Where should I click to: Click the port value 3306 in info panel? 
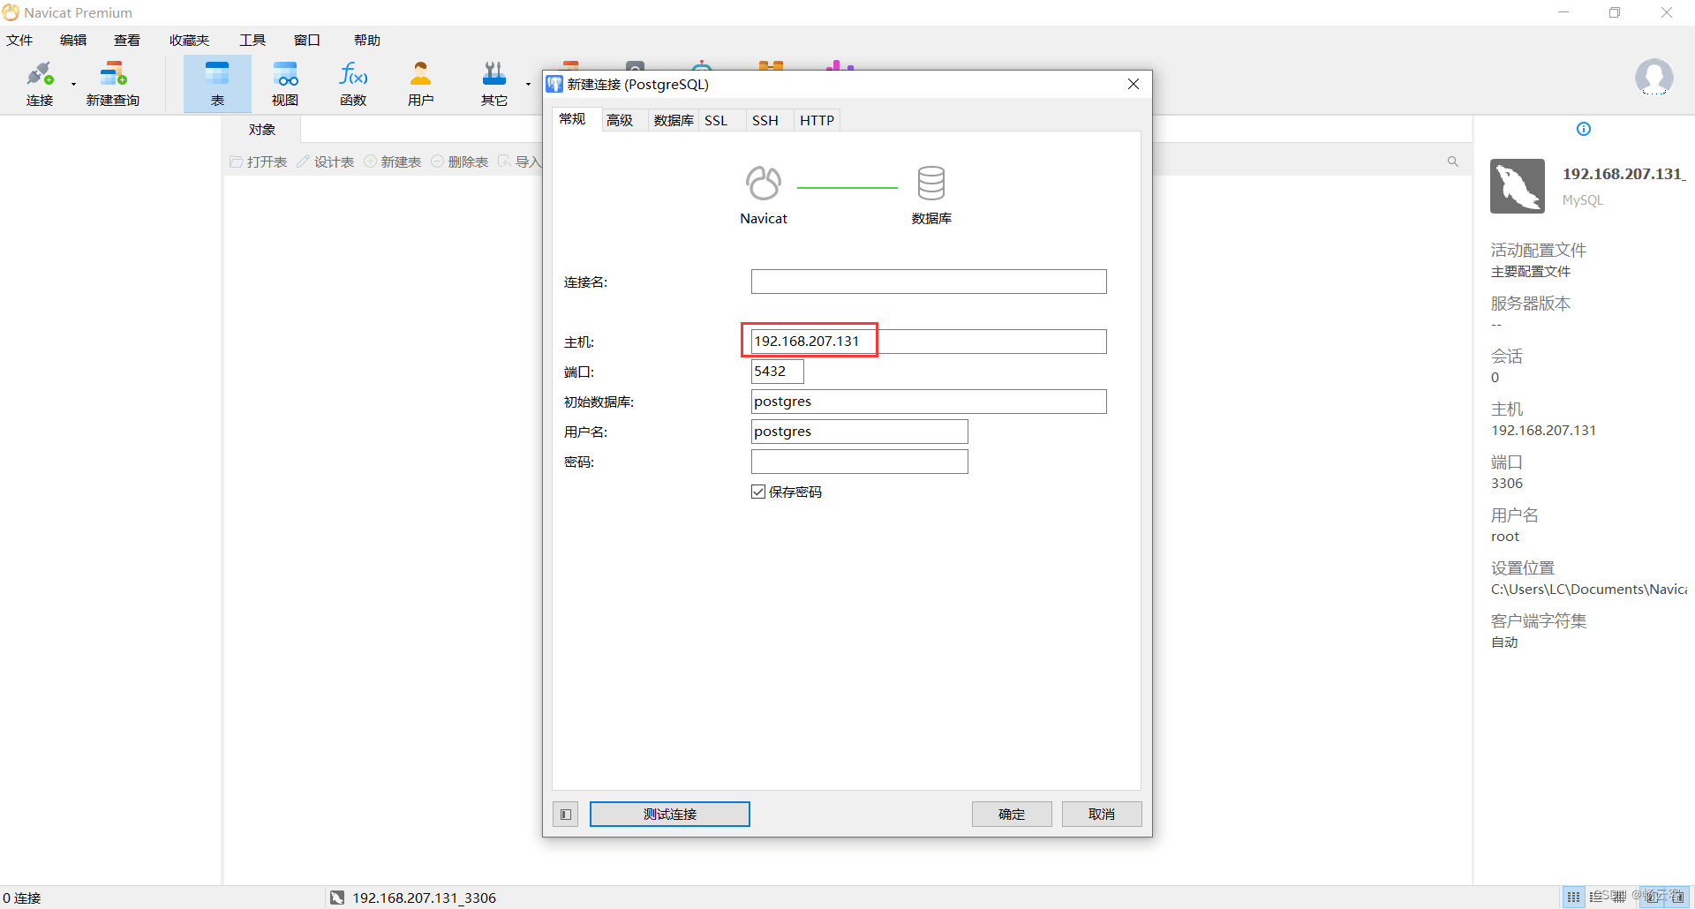click(x=1507, y=483)
